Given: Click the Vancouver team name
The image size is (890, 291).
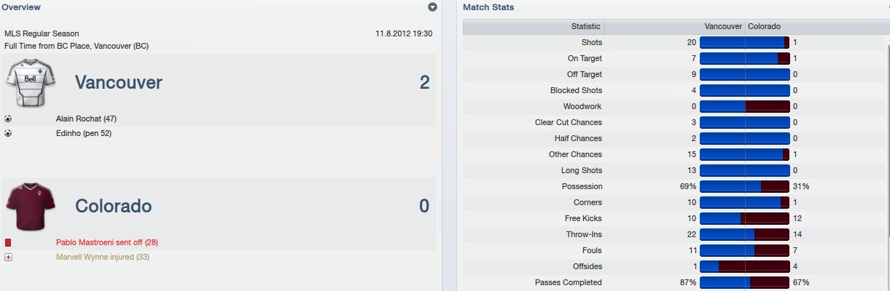Looking at the screenshot, I should [119, 83].
